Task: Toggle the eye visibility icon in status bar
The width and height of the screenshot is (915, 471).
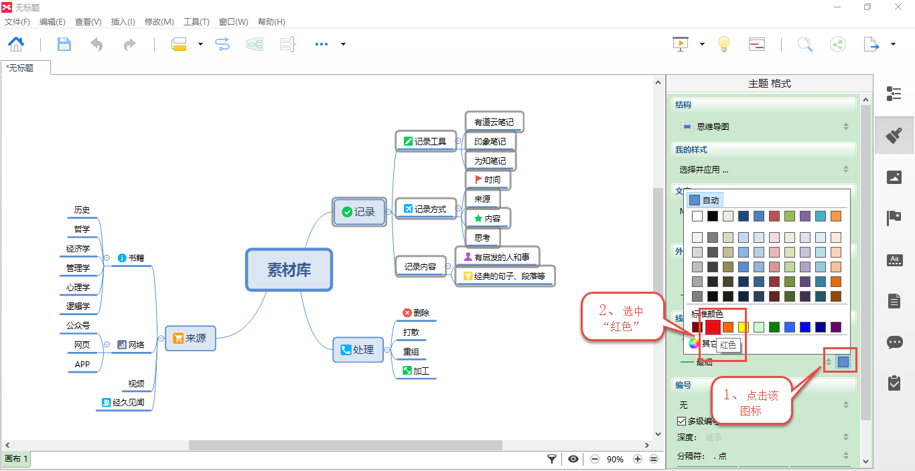Action: coord(573,459)
